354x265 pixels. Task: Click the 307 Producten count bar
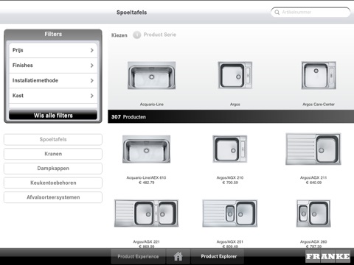(231, 116)
